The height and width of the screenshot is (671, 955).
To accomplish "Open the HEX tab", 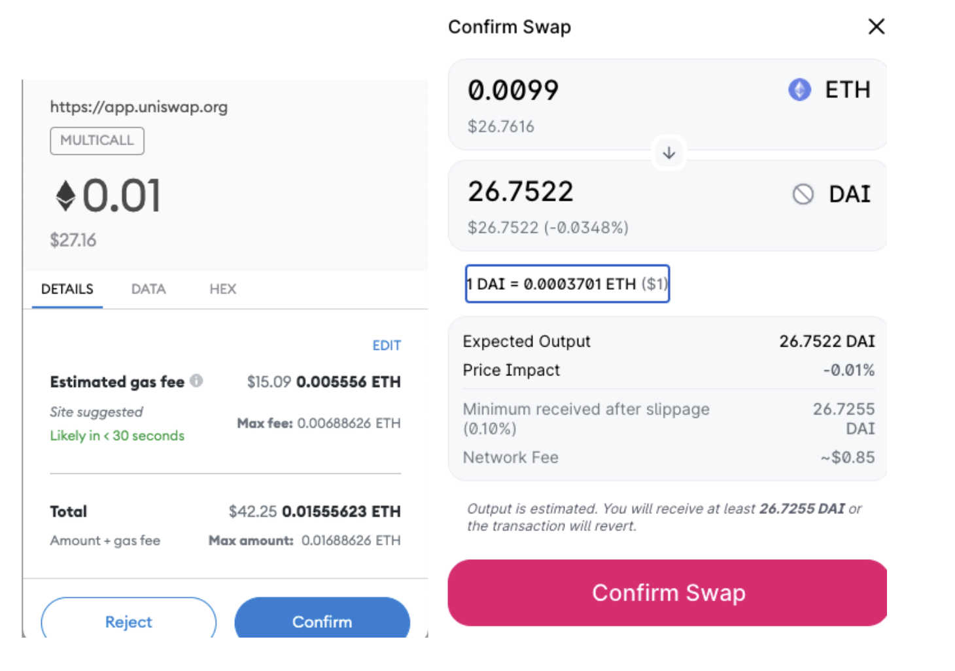I will pyautogui.click(x=222, y=289).
